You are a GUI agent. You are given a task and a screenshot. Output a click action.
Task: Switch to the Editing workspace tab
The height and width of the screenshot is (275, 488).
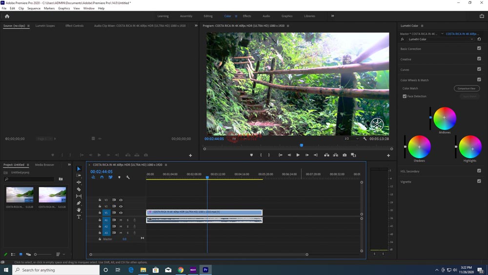[x=208, y=16]
